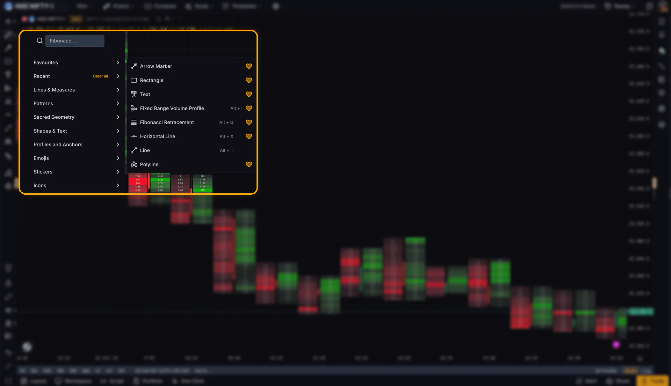671x386 pixels.
Task: Expand the Emojis submenu chevron
Action: (x=118, y=158)
